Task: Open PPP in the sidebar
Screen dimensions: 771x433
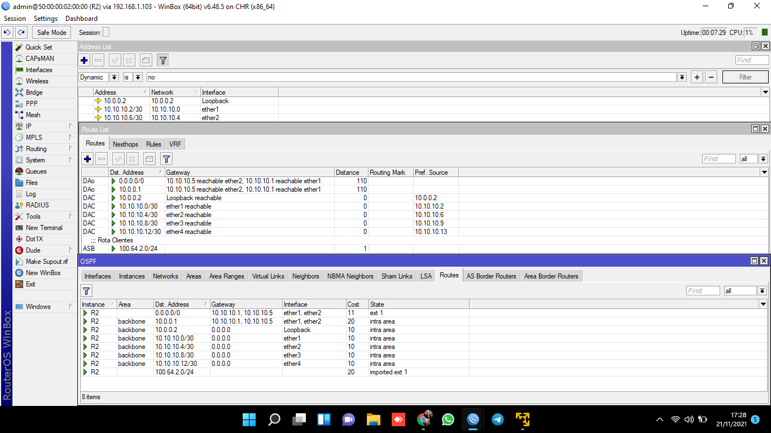Action: (x=32, y=104)
